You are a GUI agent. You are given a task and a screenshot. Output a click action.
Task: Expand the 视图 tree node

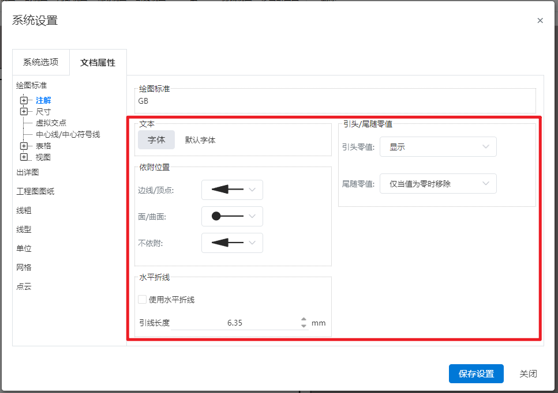24,157
